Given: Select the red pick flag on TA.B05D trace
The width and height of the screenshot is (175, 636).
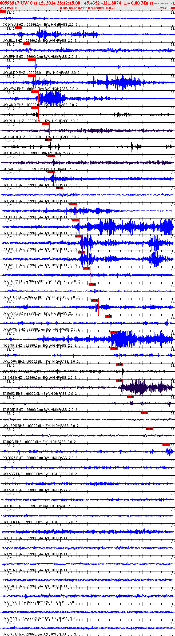Looking at the screenshot, I should click(130, 397).
